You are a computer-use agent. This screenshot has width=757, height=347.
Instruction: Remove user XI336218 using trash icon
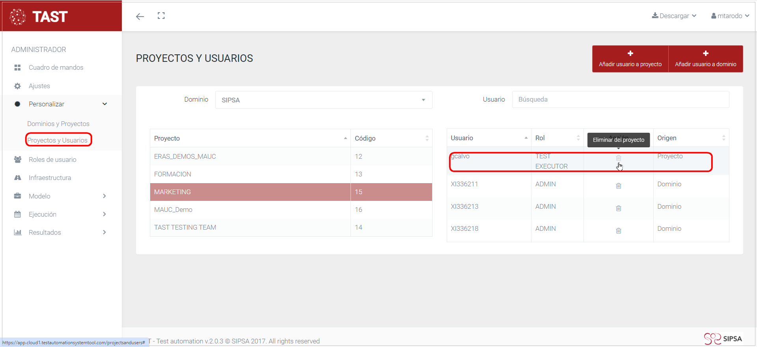pyautogui.click(x=618, y=230)
